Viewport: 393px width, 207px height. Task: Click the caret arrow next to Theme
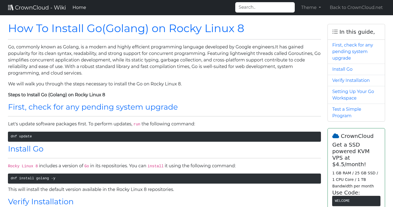click(x=320, y=8)
